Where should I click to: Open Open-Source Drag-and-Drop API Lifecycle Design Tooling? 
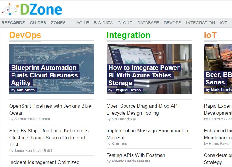[x=142, y=110]
